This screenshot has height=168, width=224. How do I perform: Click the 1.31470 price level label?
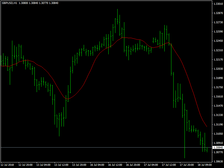(218, 106)
